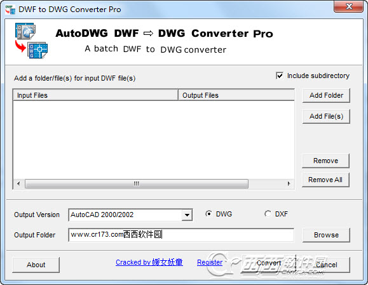
Task: Click the DWF to DWG logo icon
Action: click(x=31, y=41)
